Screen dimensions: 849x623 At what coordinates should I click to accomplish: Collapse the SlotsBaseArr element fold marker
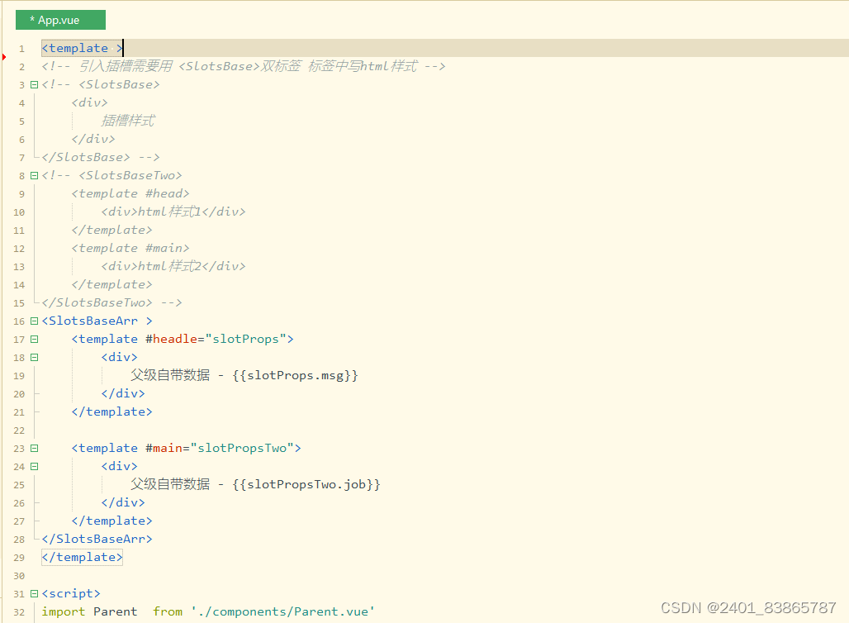tap(33, 321)
